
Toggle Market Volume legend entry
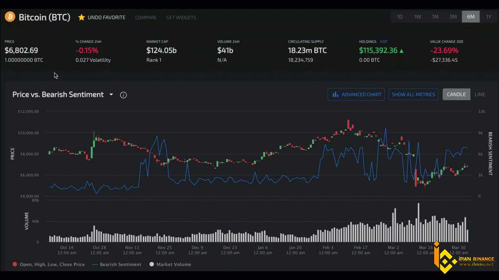click(170, 264)
